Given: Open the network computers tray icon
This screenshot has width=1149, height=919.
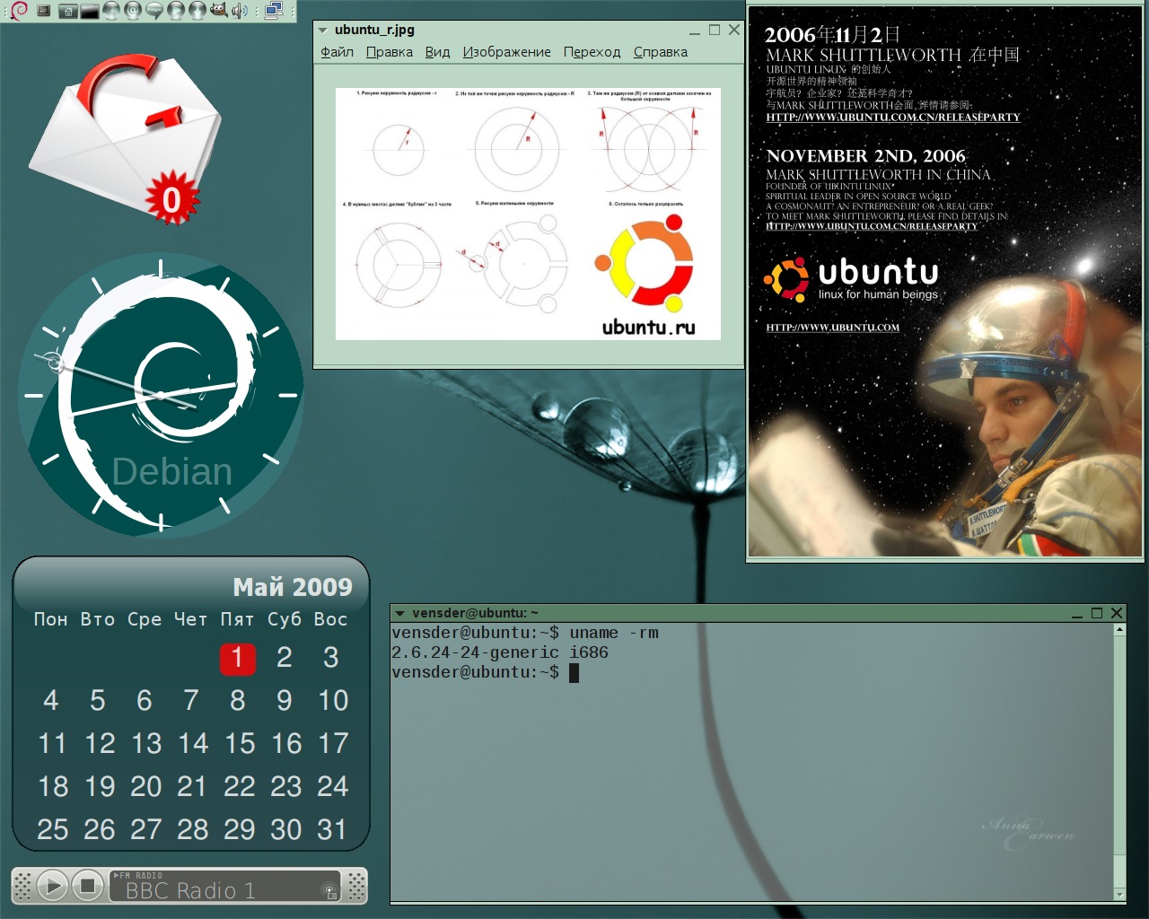Looking at the screenshot, I should point(274,11).
